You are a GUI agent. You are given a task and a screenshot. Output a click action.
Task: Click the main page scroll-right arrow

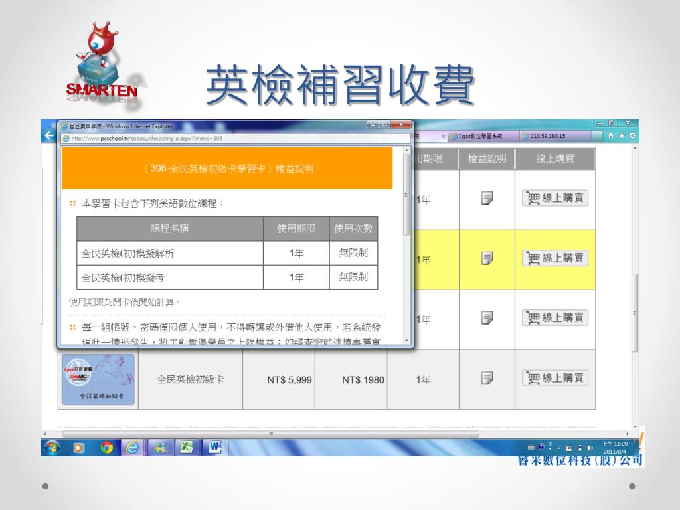627,434
